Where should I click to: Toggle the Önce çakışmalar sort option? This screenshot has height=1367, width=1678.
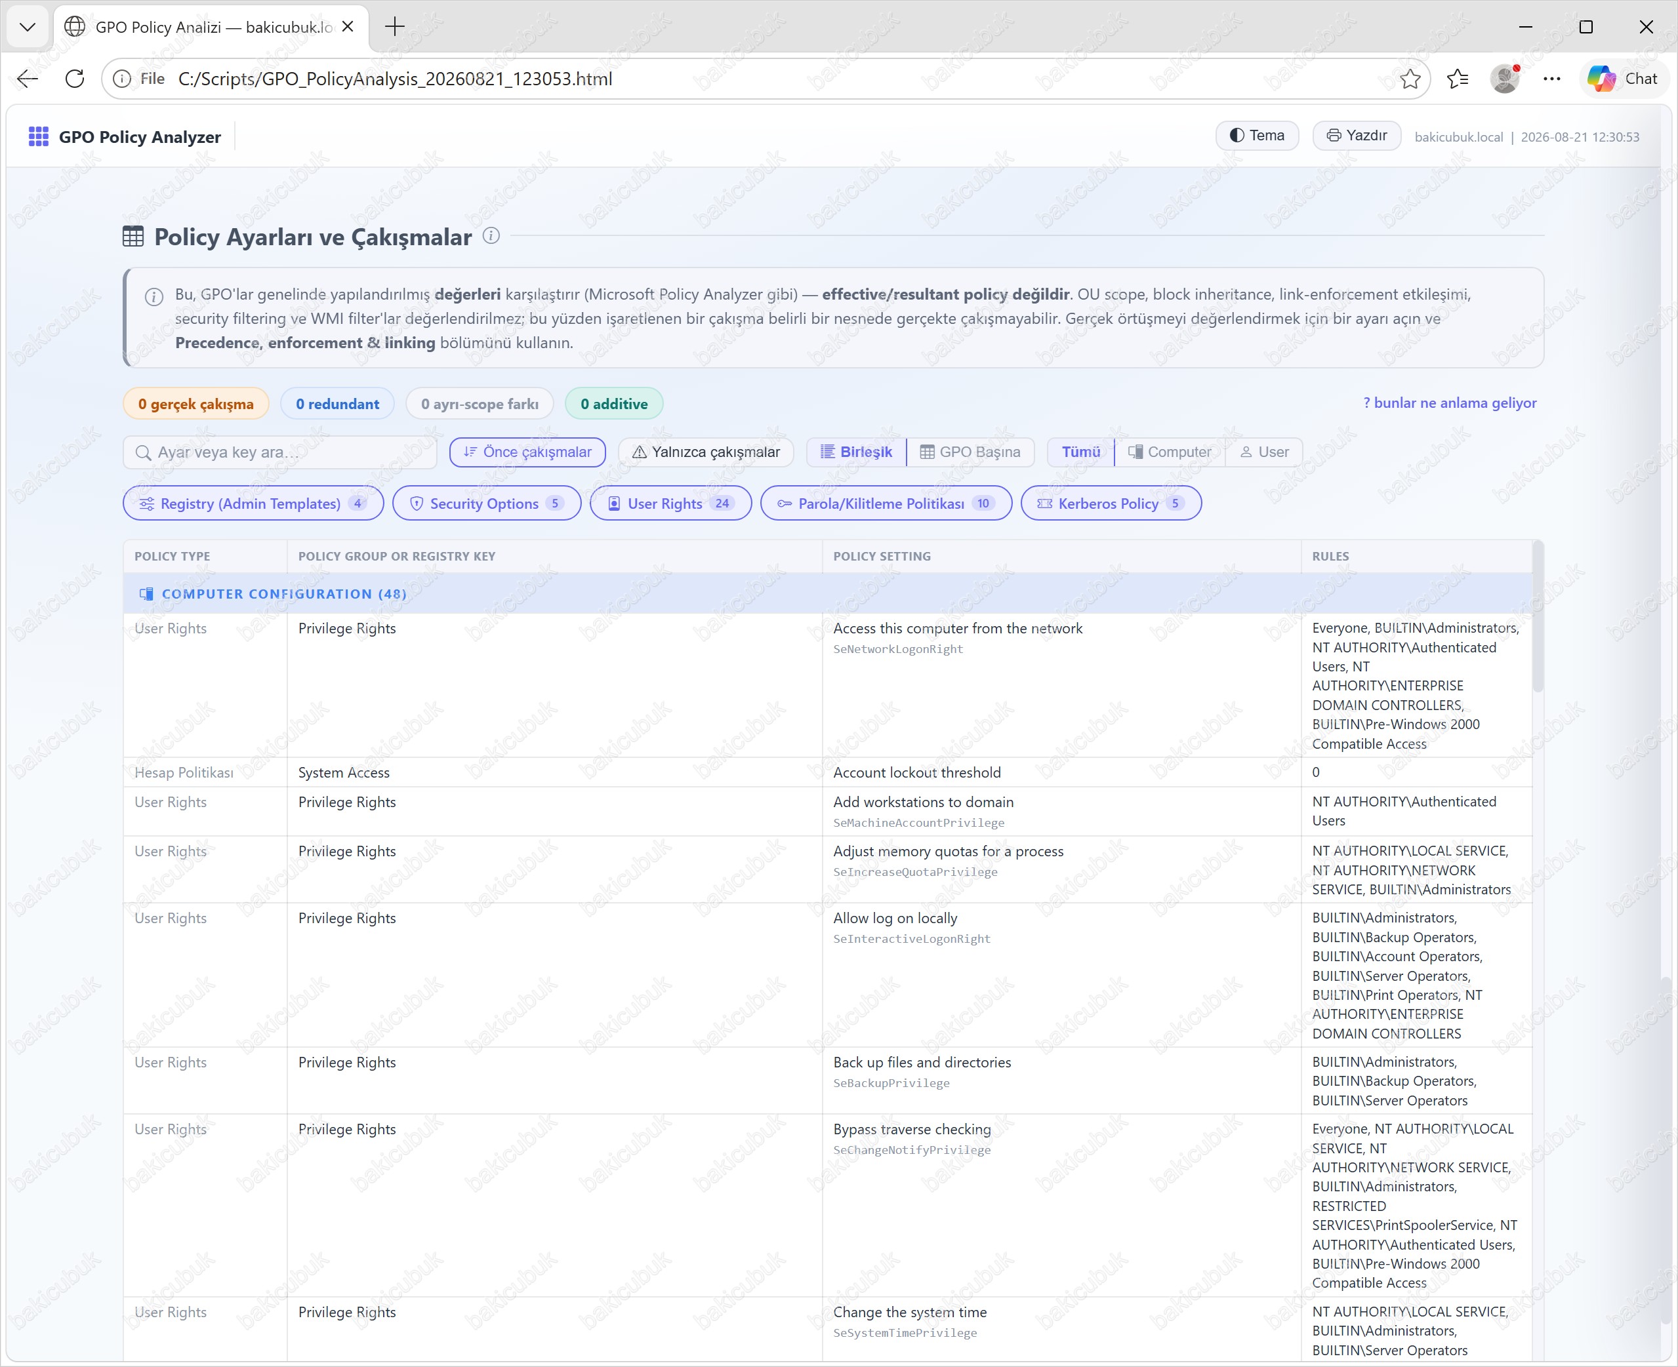pos(527,452)
